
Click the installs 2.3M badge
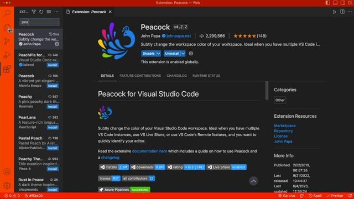pyautogui.click(x=114, y=167)
